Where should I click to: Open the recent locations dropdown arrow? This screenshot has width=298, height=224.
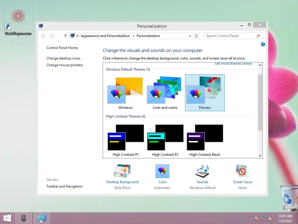click(59, 36)
